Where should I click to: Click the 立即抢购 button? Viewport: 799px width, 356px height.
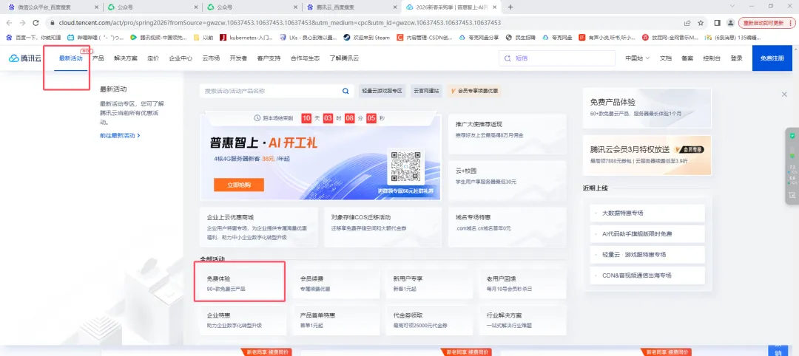[x=238, y=185]
